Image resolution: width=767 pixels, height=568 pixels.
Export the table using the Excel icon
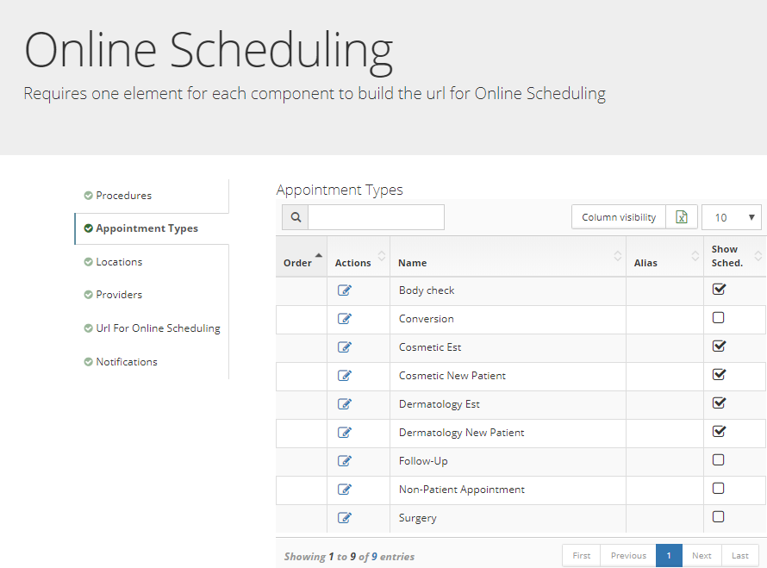pyautogui.click(x=681, y=216)
